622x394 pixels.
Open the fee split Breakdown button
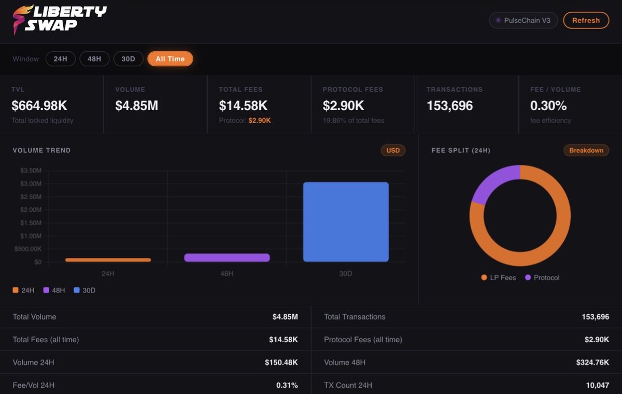586,151
